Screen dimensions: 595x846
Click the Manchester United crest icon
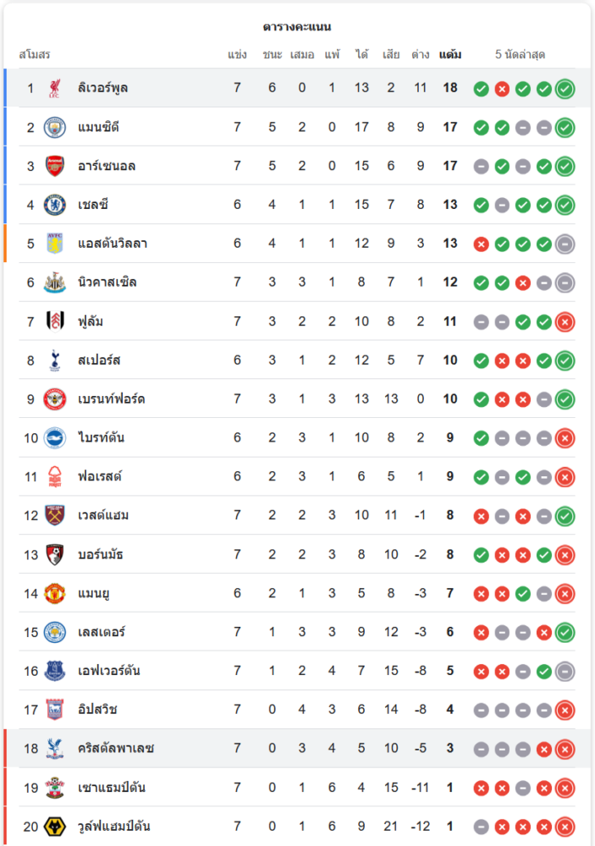click(54, 594)
